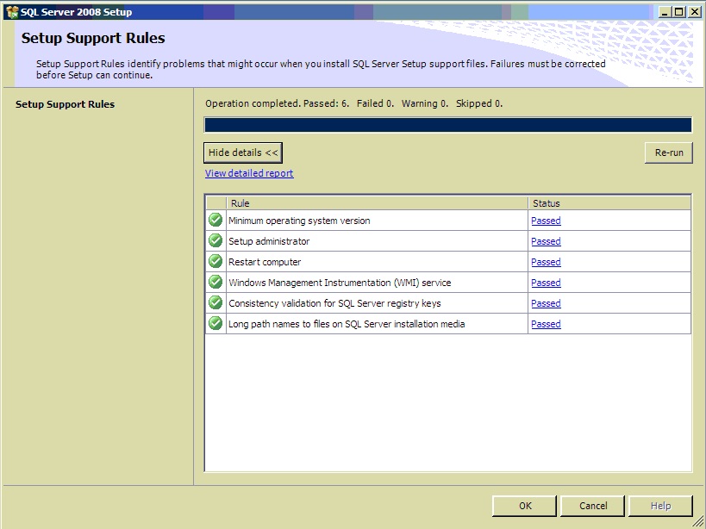Click green check icon for registry keys consistency rule
Image resolution: width=706 pixels, height=529 pixels.
point(216,302)
